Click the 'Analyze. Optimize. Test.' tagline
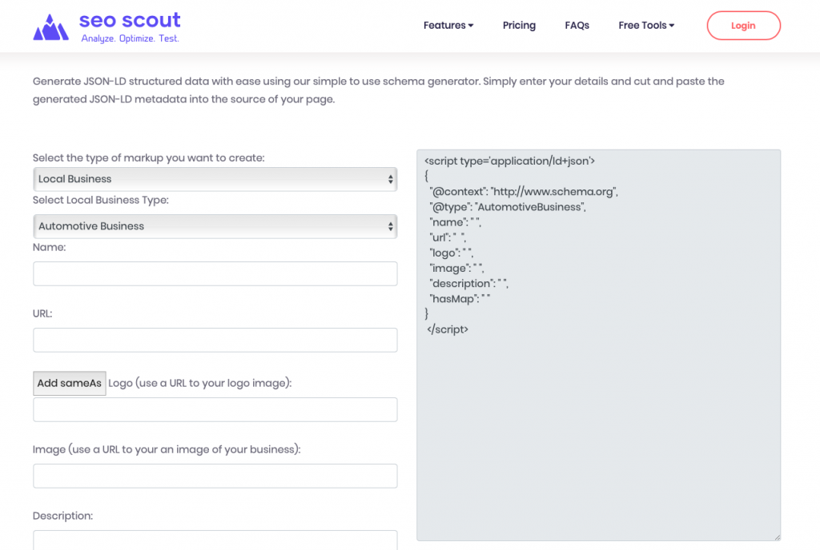 click(x=130, y=38)
